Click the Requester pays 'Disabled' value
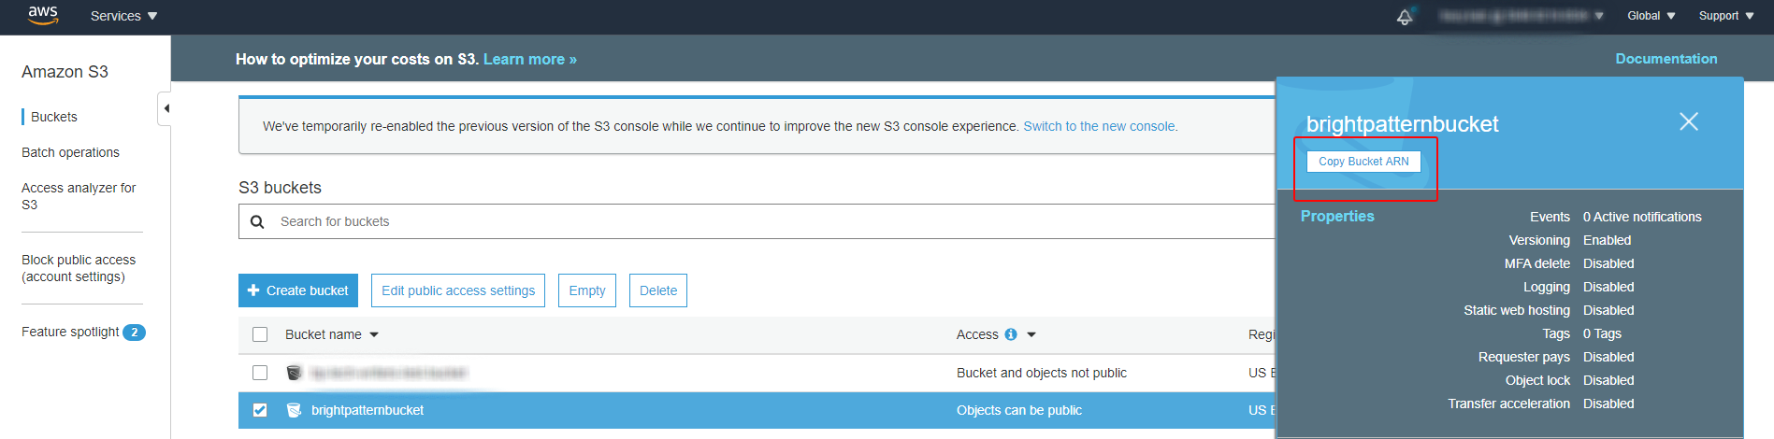The width and height of the screenshot is (1774, 439). pos(1608,357)
